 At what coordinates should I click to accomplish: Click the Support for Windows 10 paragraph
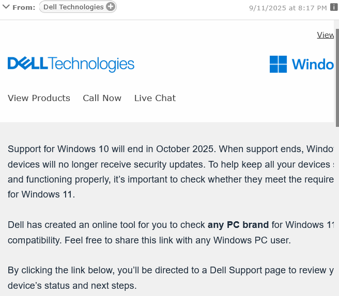tap(171, 172)
